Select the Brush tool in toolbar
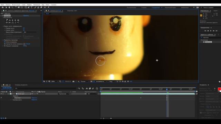Viewport: 221px width, 124px height. (35, 8)
